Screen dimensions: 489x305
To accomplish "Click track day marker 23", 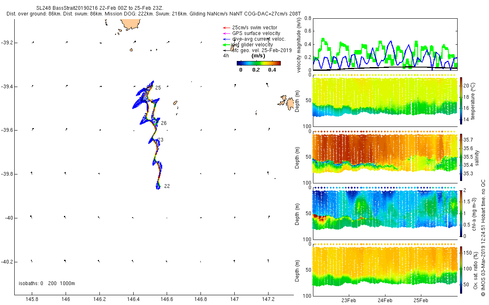I will point(161,140).
